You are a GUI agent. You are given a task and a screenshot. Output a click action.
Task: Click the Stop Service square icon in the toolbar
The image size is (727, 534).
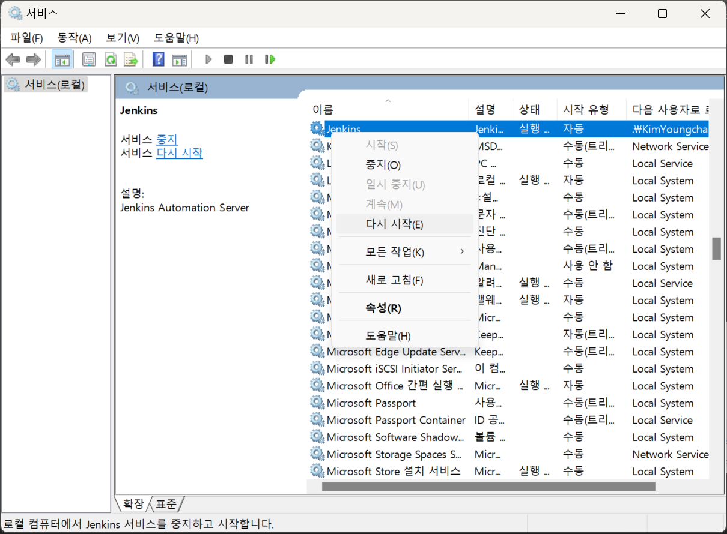(x=228, y=59)
